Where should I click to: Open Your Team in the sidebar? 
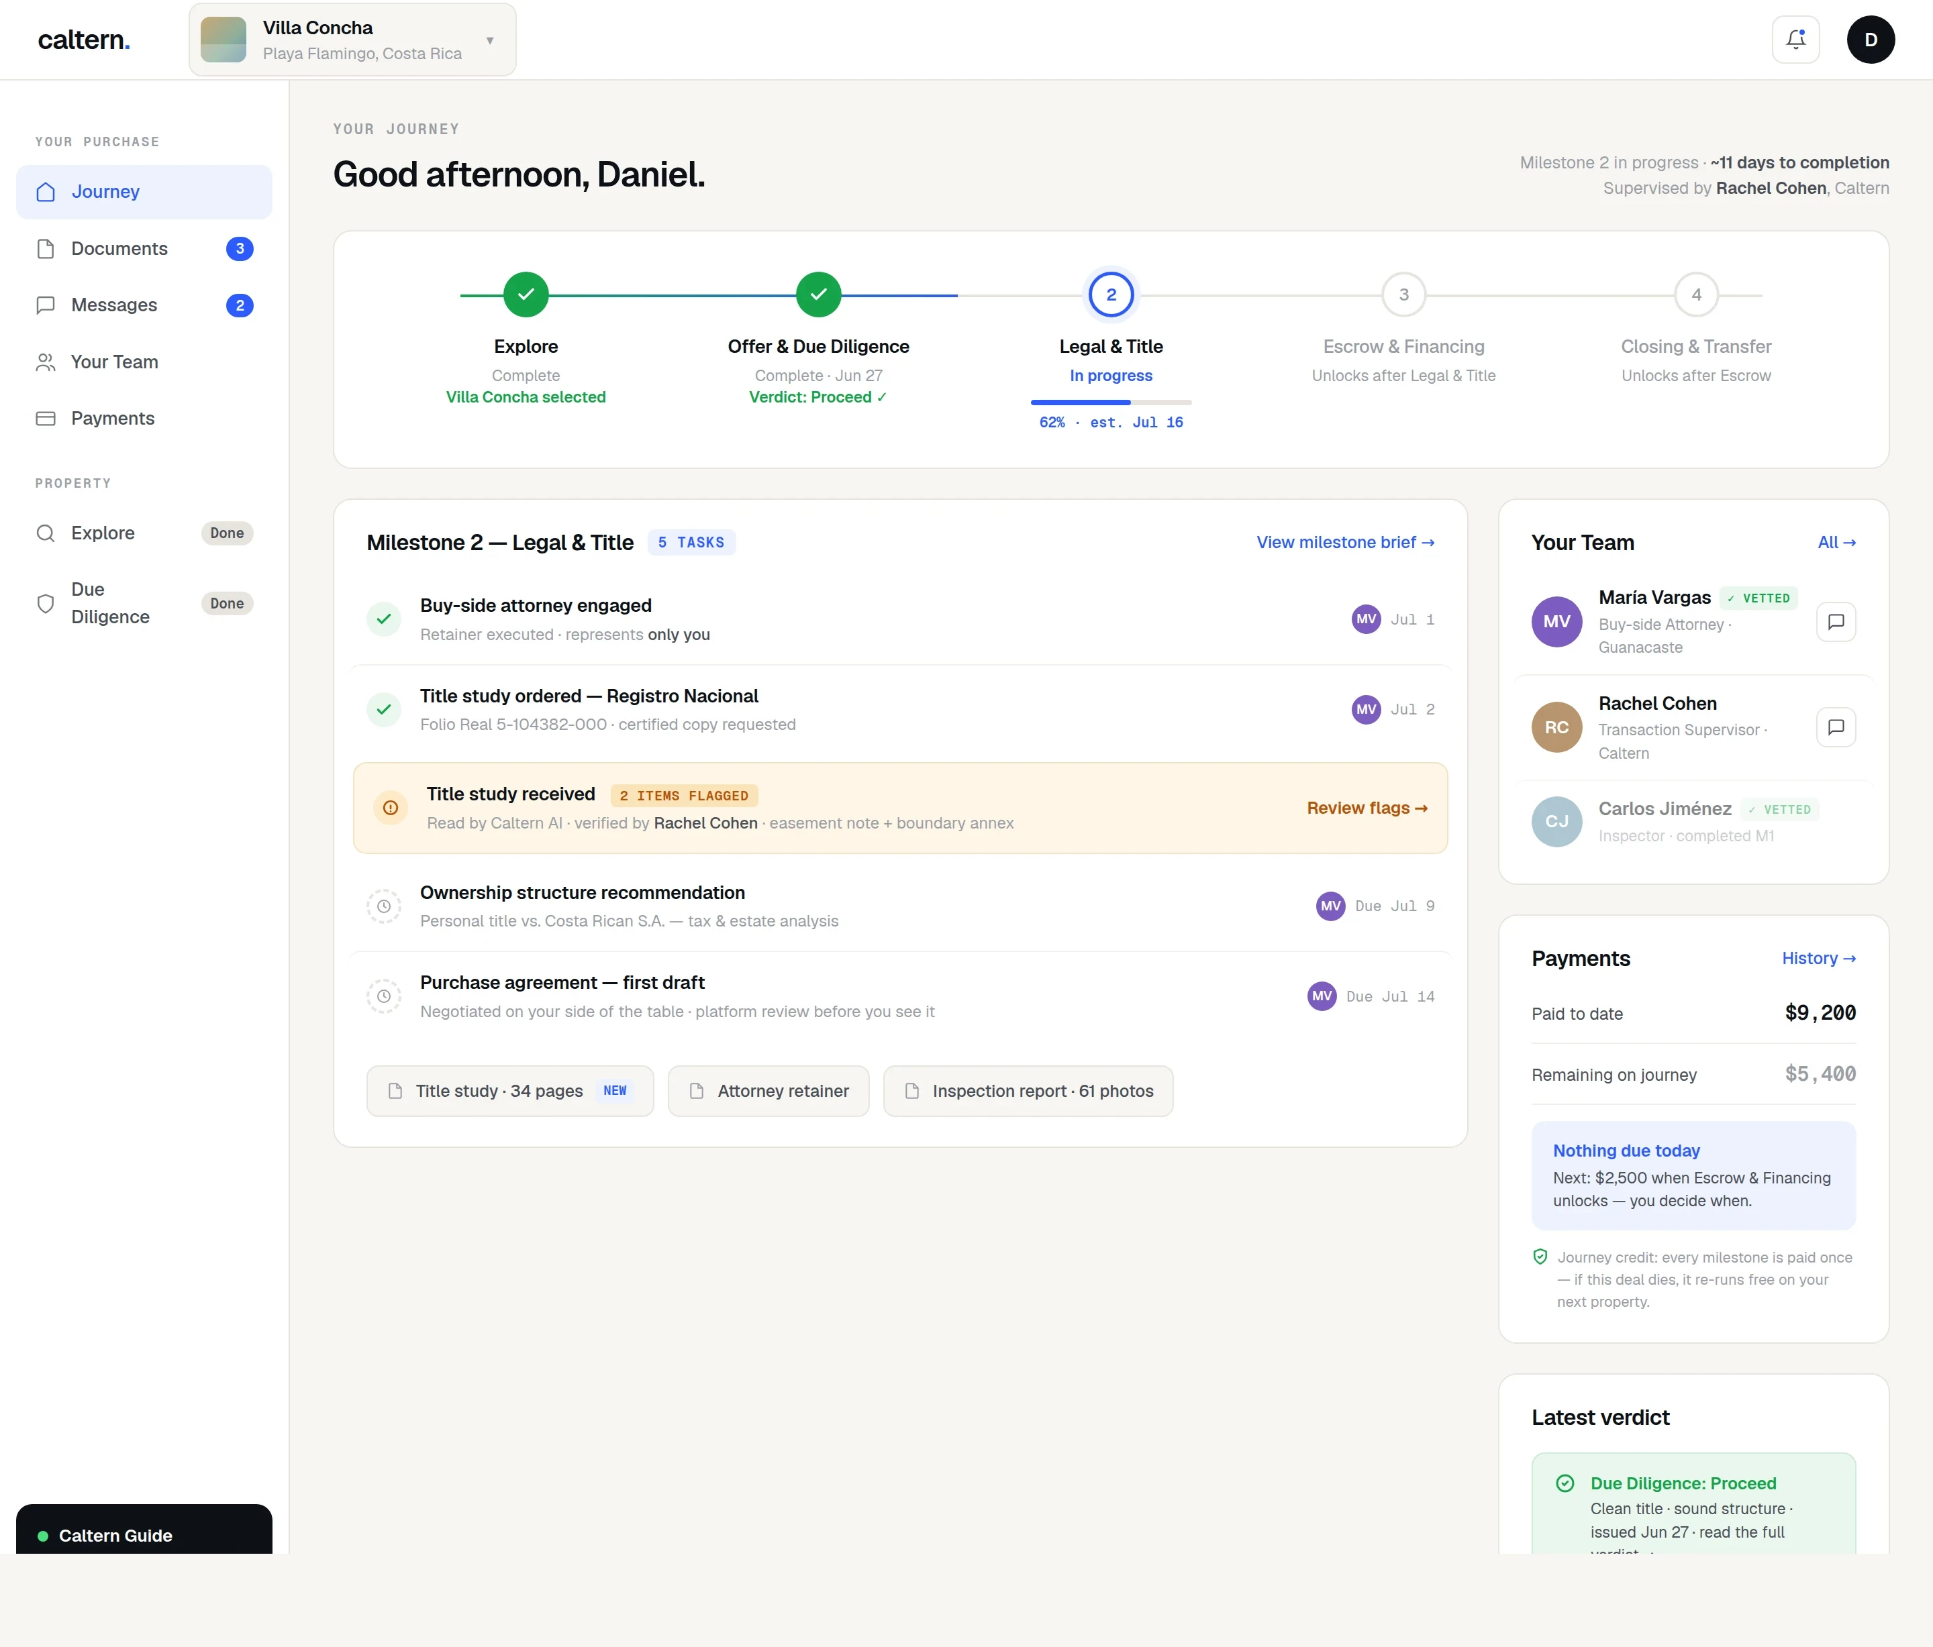coord(144,362)
